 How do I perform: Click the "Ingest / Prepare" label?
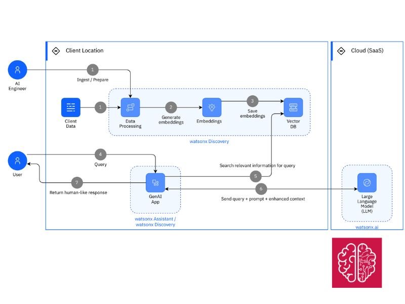(93, 80)
